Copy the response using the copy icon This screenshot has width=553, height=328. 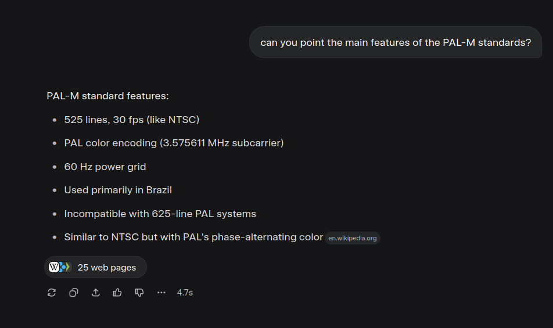click(x=73, y=293)
